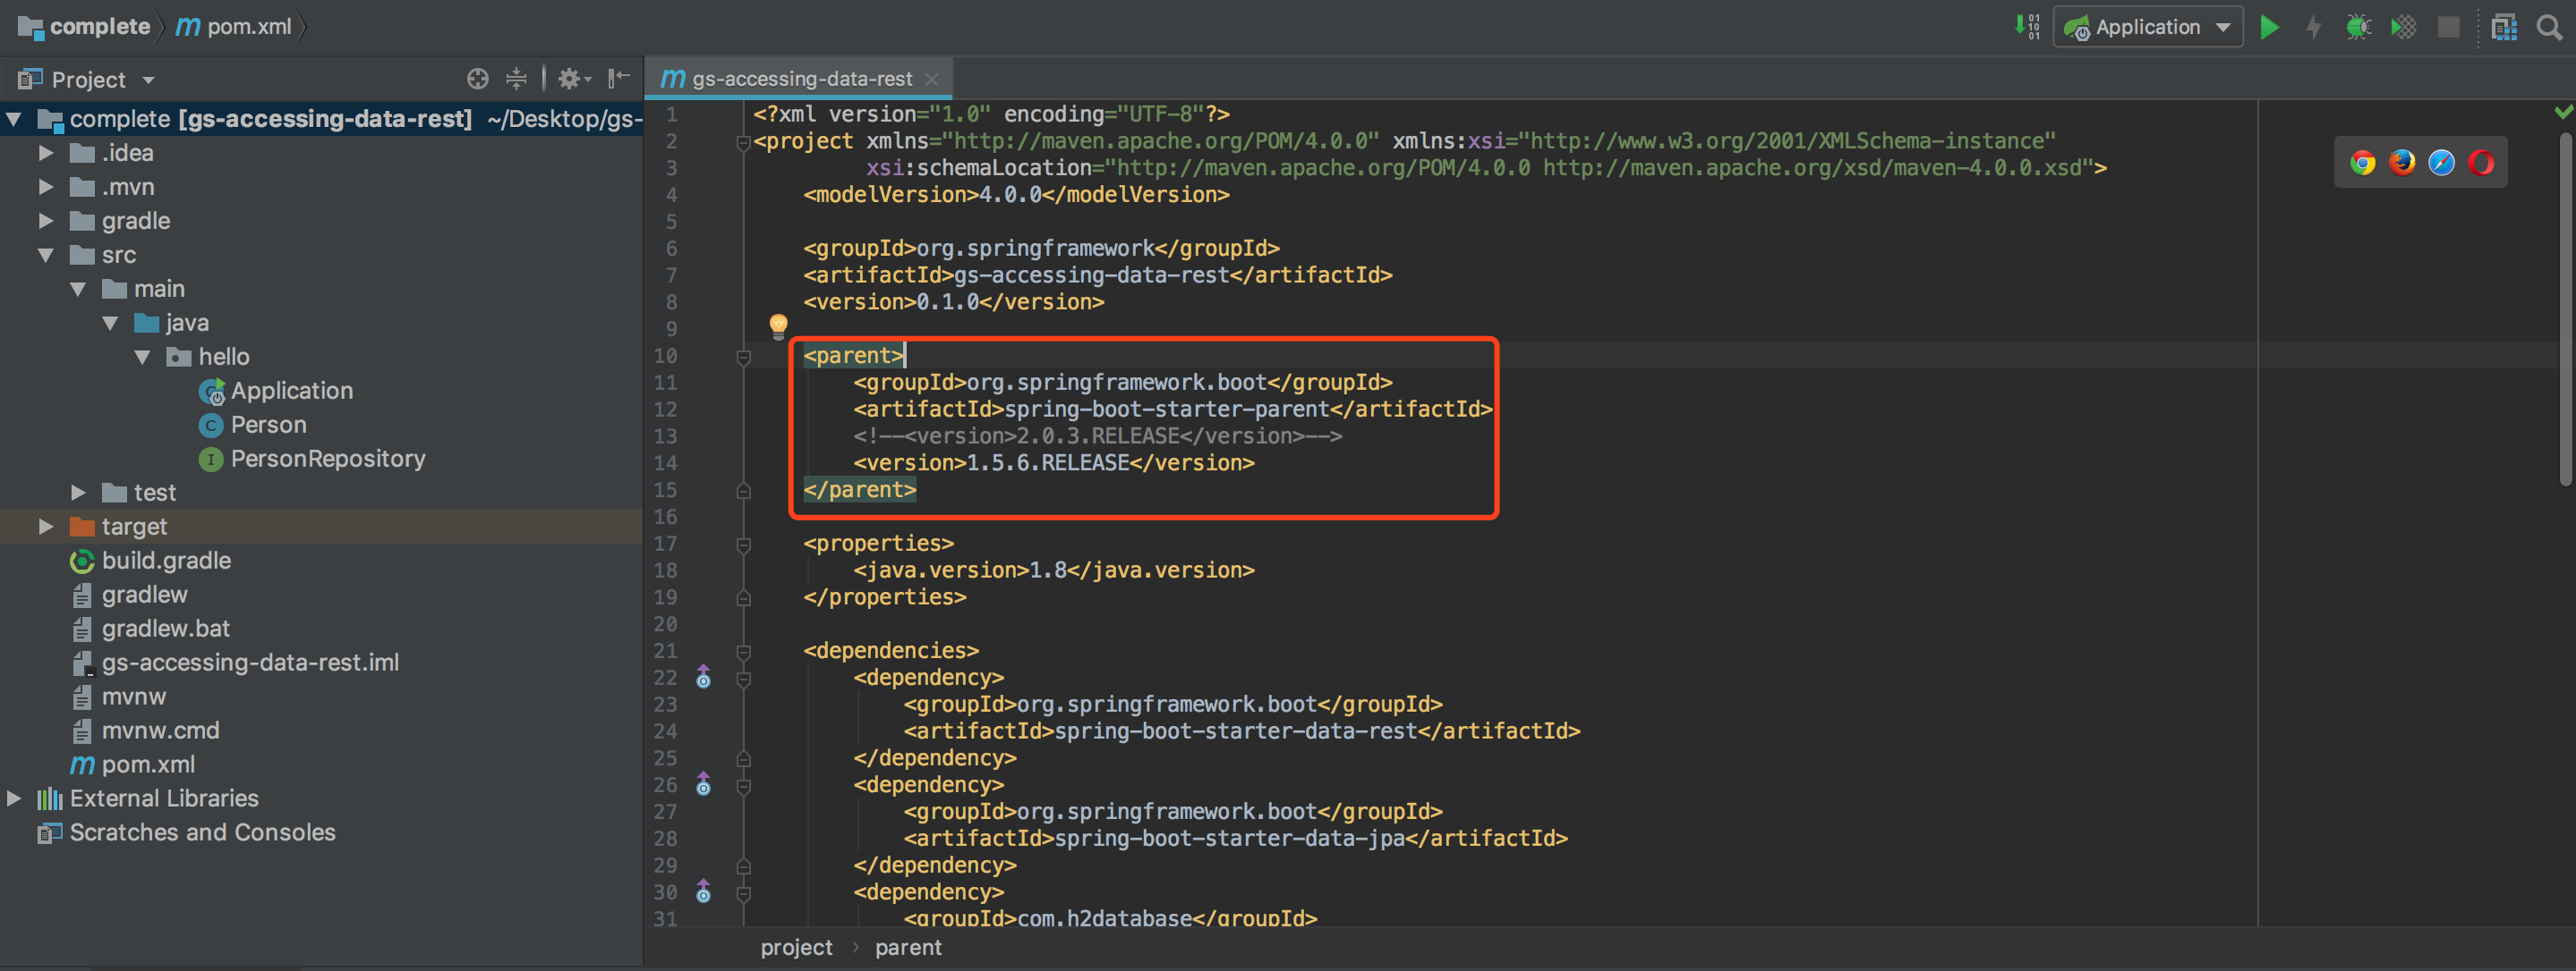Click the green inspection checkmark
The image size is (2576, 971).
pos(2564,112)
